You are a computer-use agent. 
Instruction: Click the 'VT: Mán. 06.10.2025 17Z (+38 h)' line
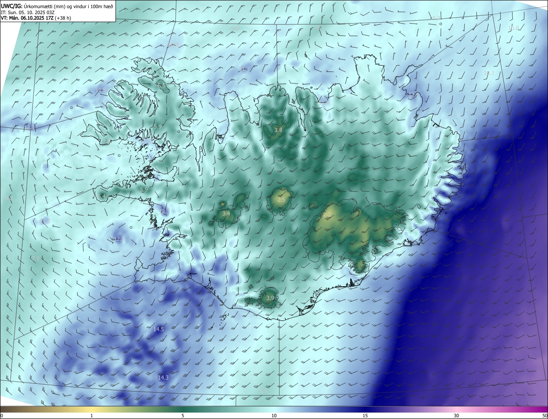pos(36,18)
